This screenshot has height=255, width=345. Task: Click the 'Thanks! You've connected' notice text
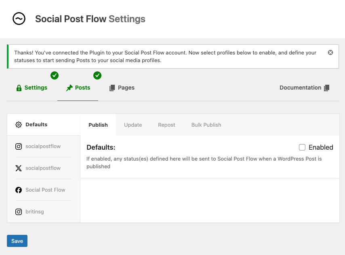pos(165,56)
